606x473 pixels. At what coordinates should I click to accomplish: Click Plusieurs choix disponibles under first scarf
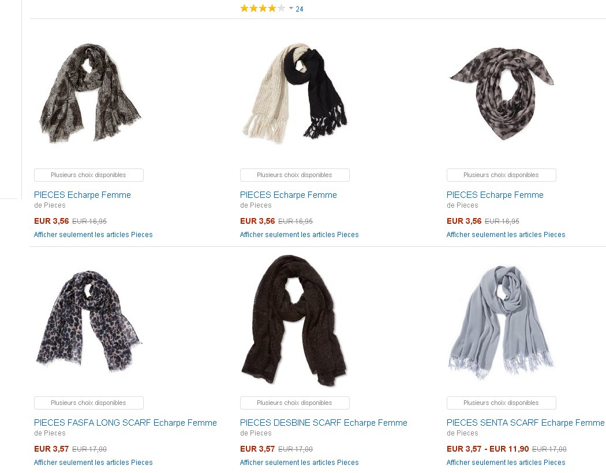[x=88, y=175]
